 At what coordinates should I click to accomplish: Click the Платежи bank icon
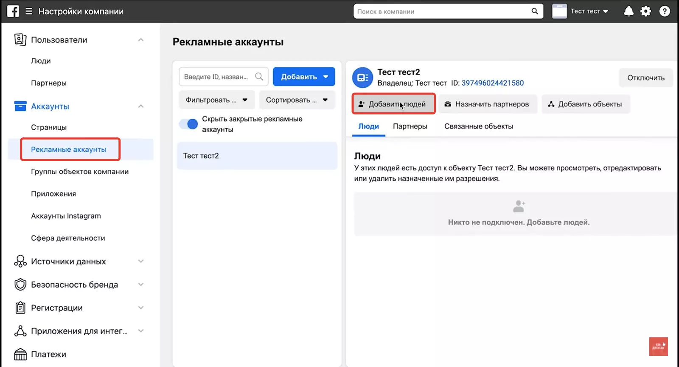pos(20,354)
